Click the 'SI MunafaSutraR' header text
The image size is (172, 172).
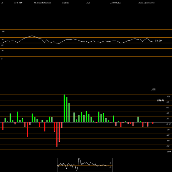(42, 3)
